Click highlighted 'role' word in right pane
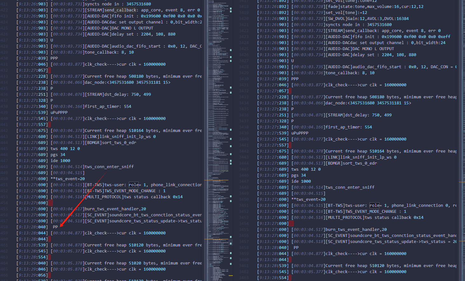The height and width of the screenshot is (281, 465). tap(374, 205)
